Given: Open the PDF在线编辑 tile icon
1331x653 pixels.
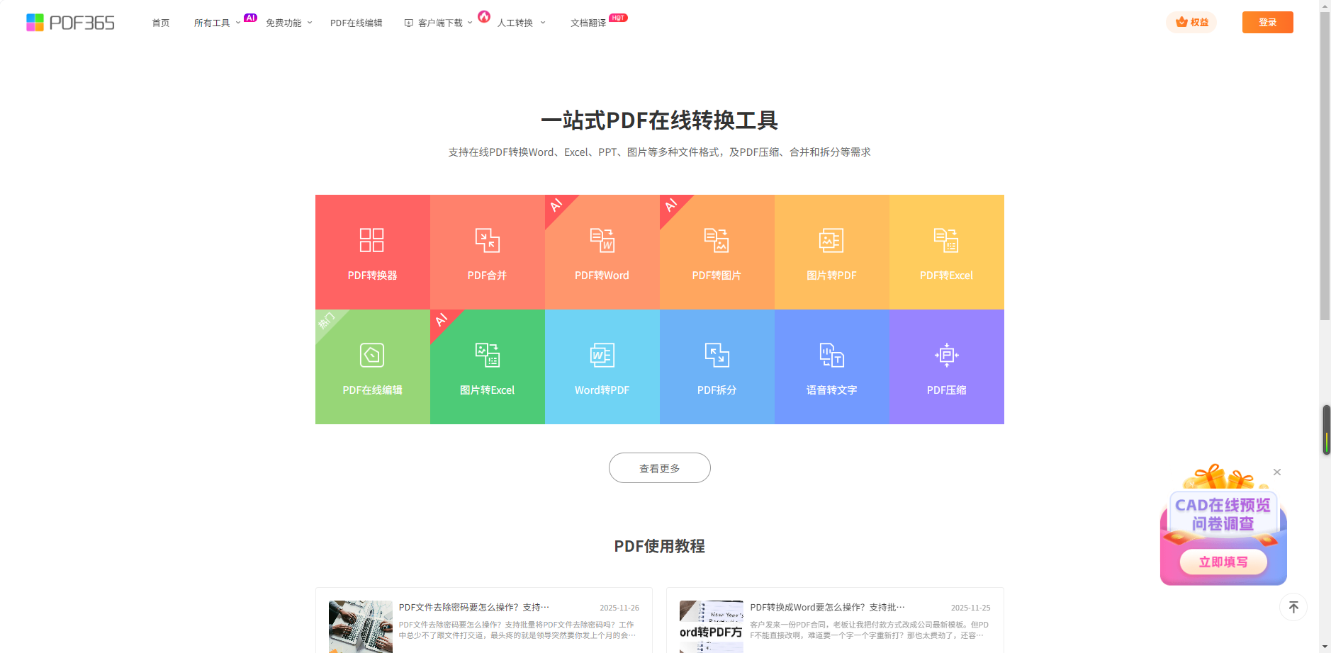Looking at the screenshot, I should [372, 355].
